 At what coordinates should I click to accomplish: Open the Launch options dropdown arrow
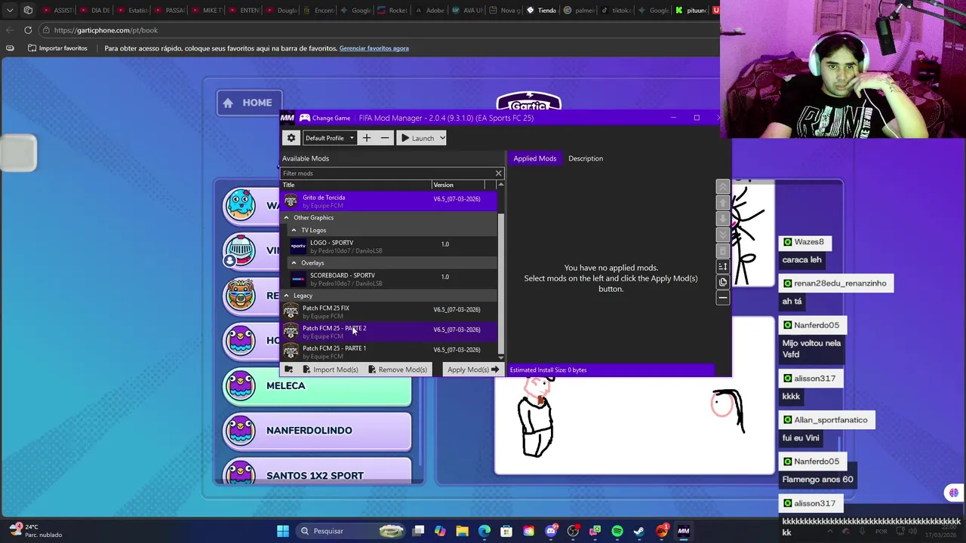pos(442,138)
